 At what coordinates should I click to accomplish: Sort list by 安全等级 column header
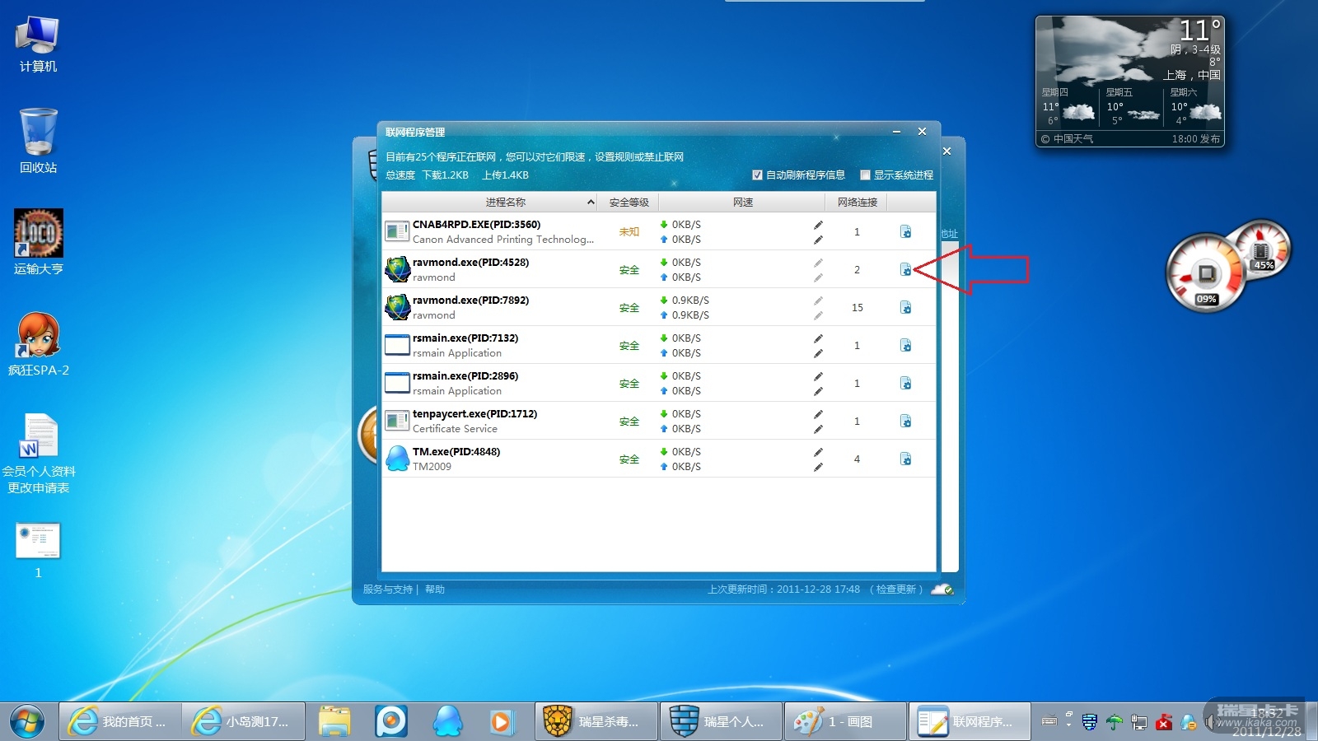pyautogui.click(x=629, y=203)
